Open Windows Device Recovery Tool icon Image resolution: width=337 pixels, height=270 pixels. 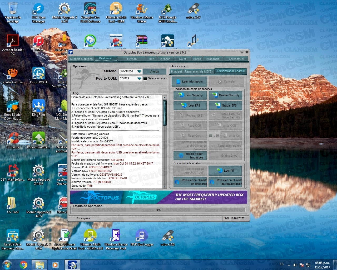(x=116, y=239)
